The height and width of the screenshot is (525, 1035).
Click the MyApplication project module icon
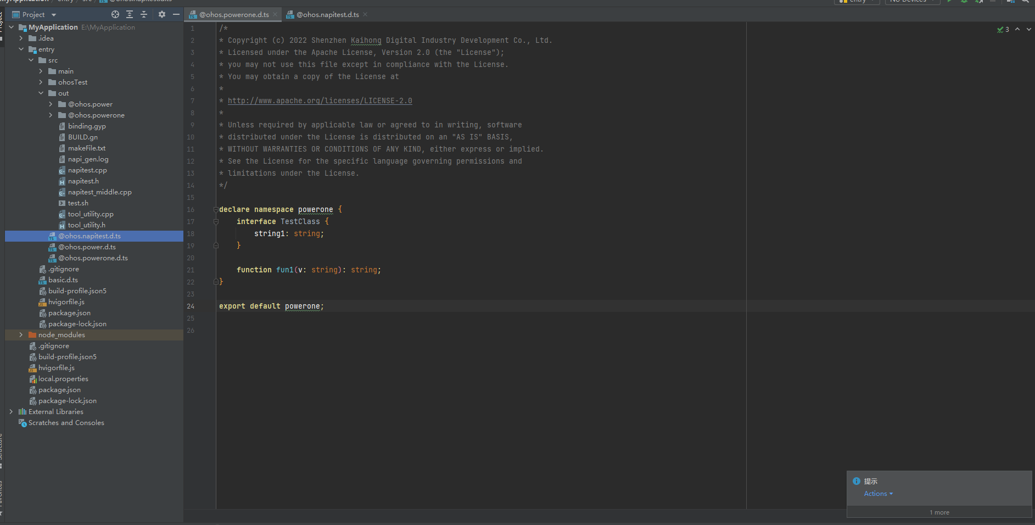[23, 27]
